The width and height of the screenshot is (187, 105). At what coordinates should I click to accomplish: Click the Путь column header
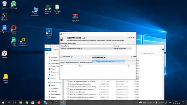(81, 66)
